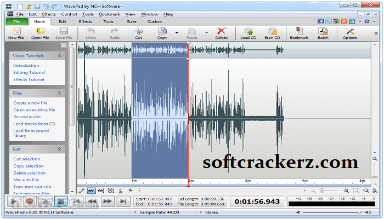Screen dimensions: 384x219
Task: Click the horizontal zoom slider
Action: click(329, 191)
